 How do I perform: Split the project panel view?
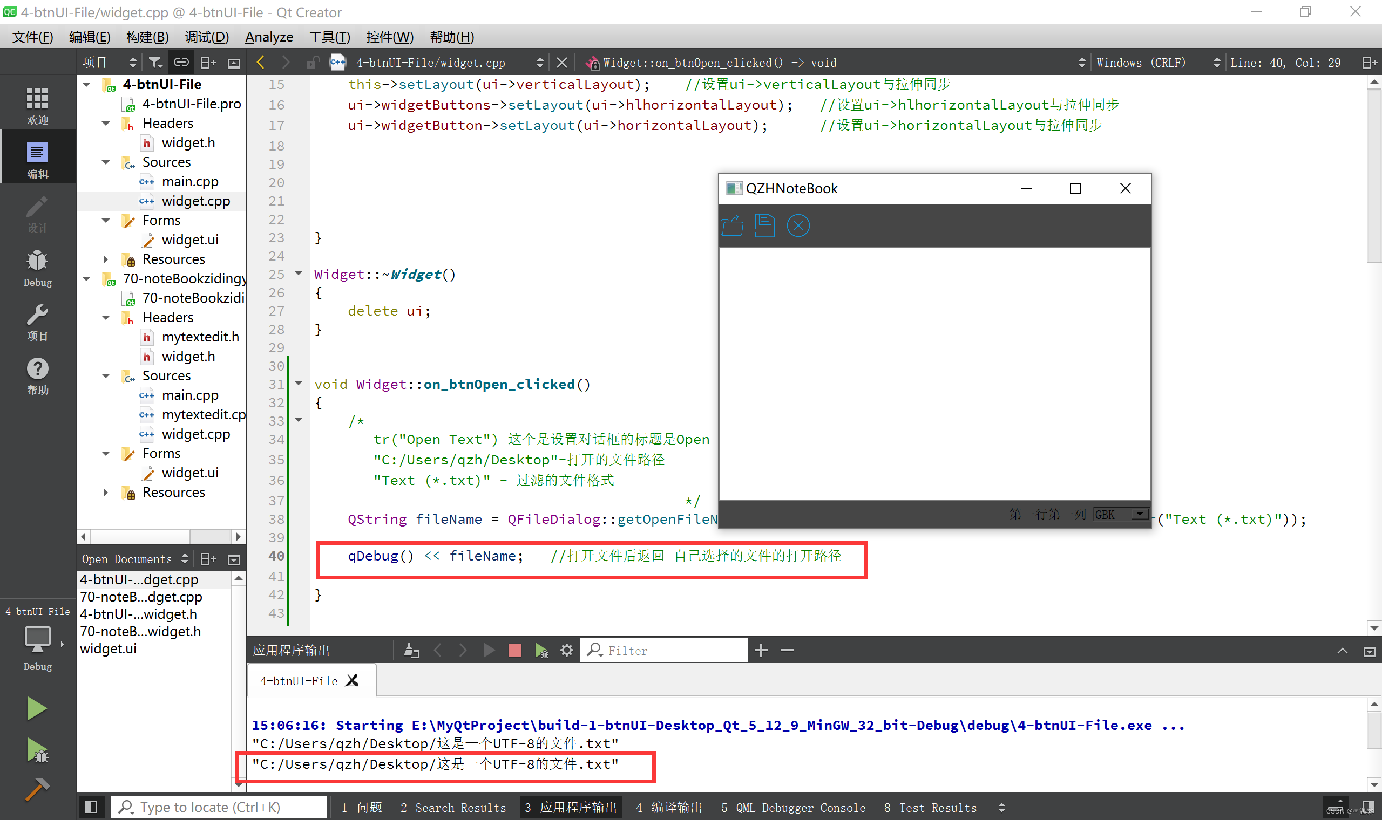pos(208,63)
